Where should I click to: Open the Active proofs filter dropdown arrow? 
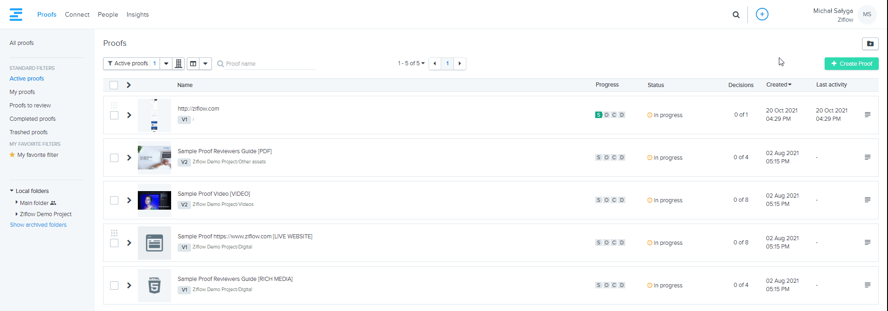point(166,63)
